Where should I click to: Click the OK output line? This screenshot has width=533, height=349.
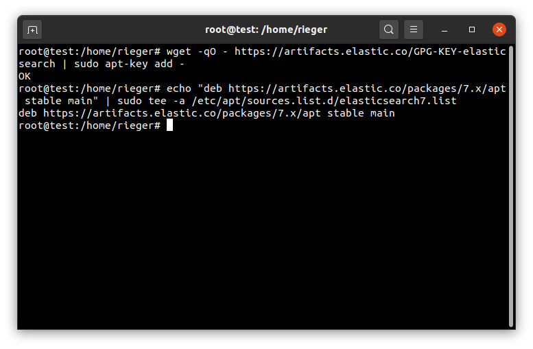[25, 76]
